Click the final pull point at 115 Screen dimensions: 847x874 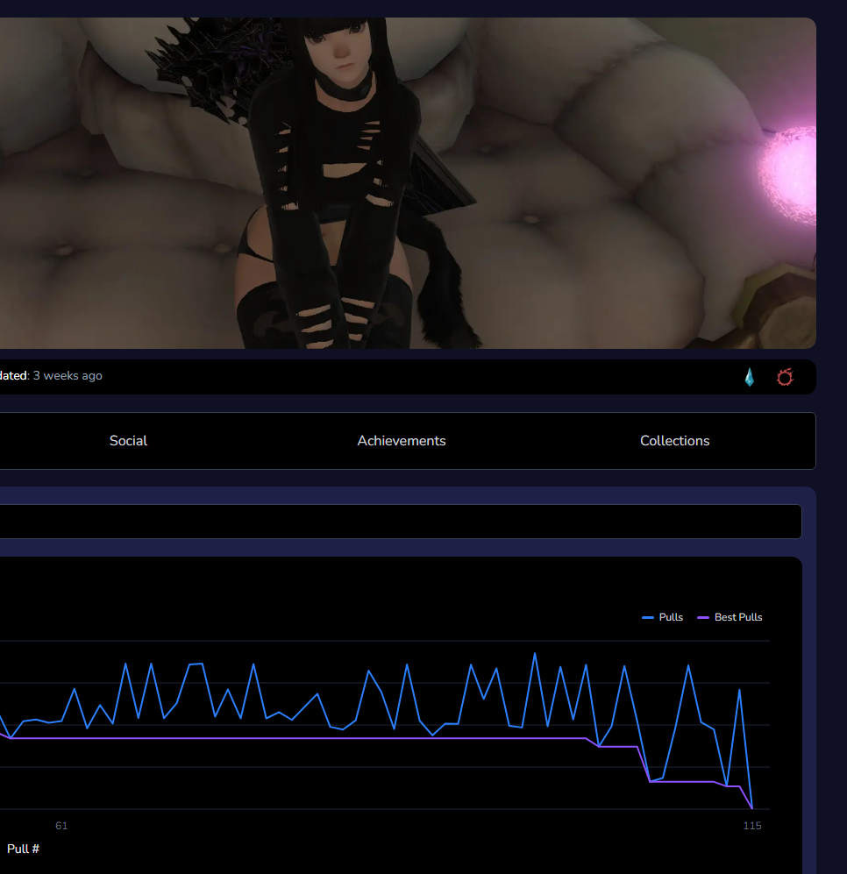pos(752,808)
